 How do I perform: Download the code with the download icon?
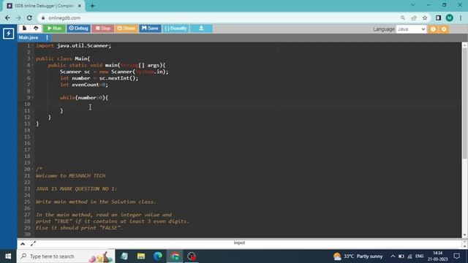tap(202, 28)
